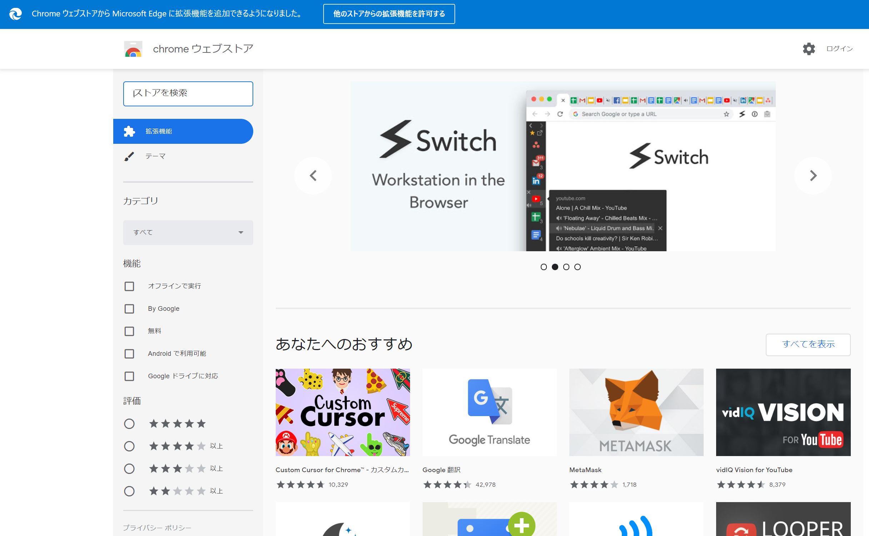
Task: Select テーマ in sidebar
Action: [183, 156]
